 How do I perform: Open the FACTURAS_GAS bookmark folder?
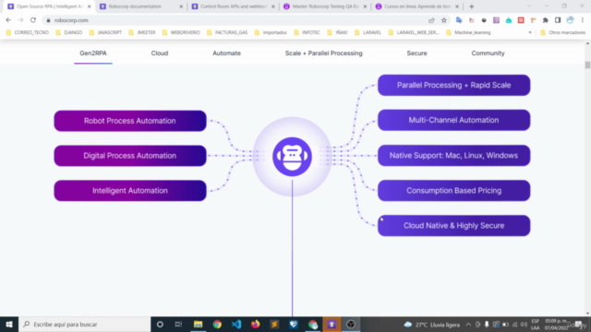pos(227,32)
